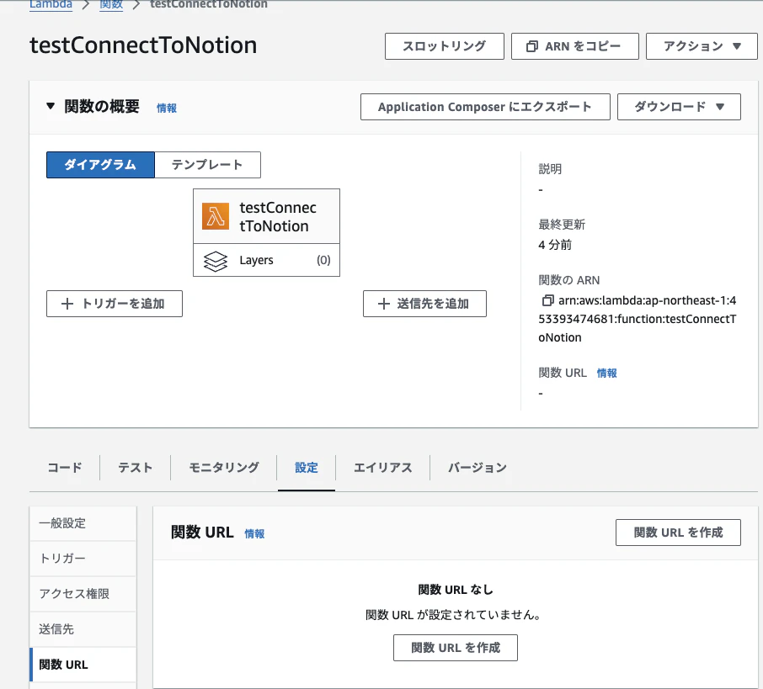Click Application Composer にエクスポート button

[x=485, y=107]
